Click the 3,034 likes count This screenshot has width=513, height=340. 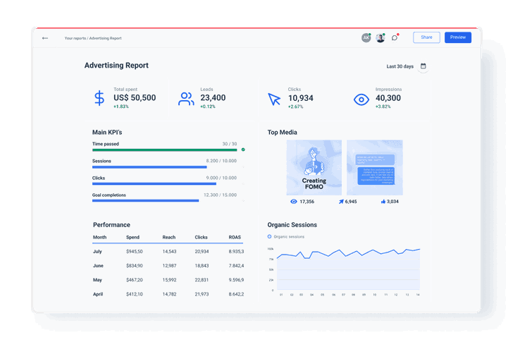coord(393,202)
